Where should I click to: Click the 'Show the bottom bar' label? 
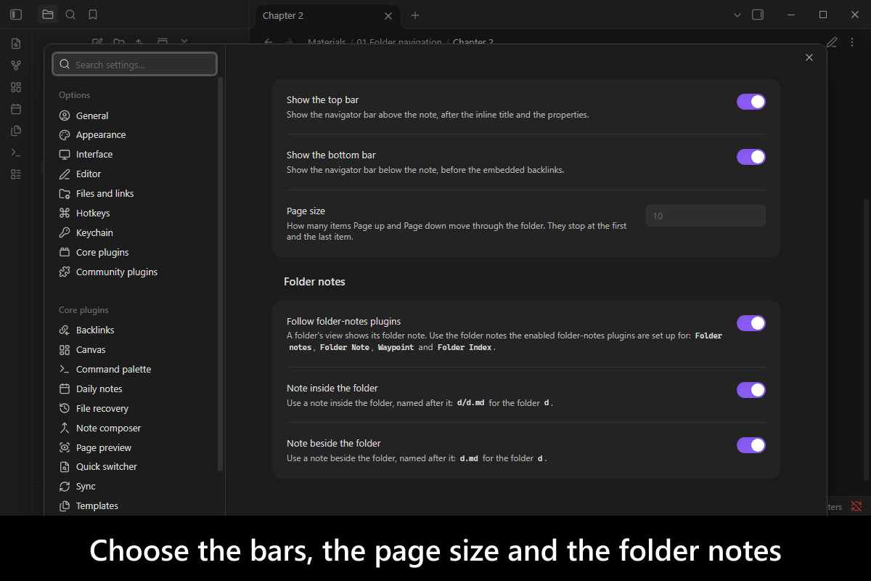(x=331, y=155)
